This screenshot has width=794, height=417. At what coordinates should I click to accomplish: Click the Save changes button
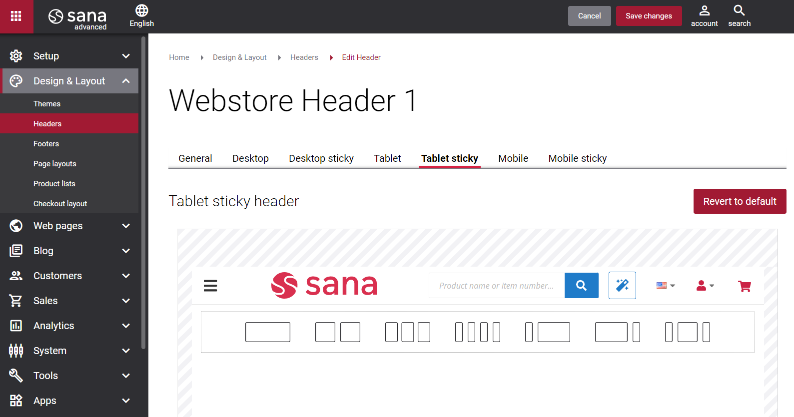pos(649,16)
